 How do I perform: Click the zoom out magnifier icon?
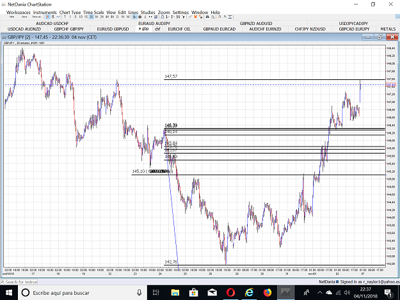click(x=225, y=17)
